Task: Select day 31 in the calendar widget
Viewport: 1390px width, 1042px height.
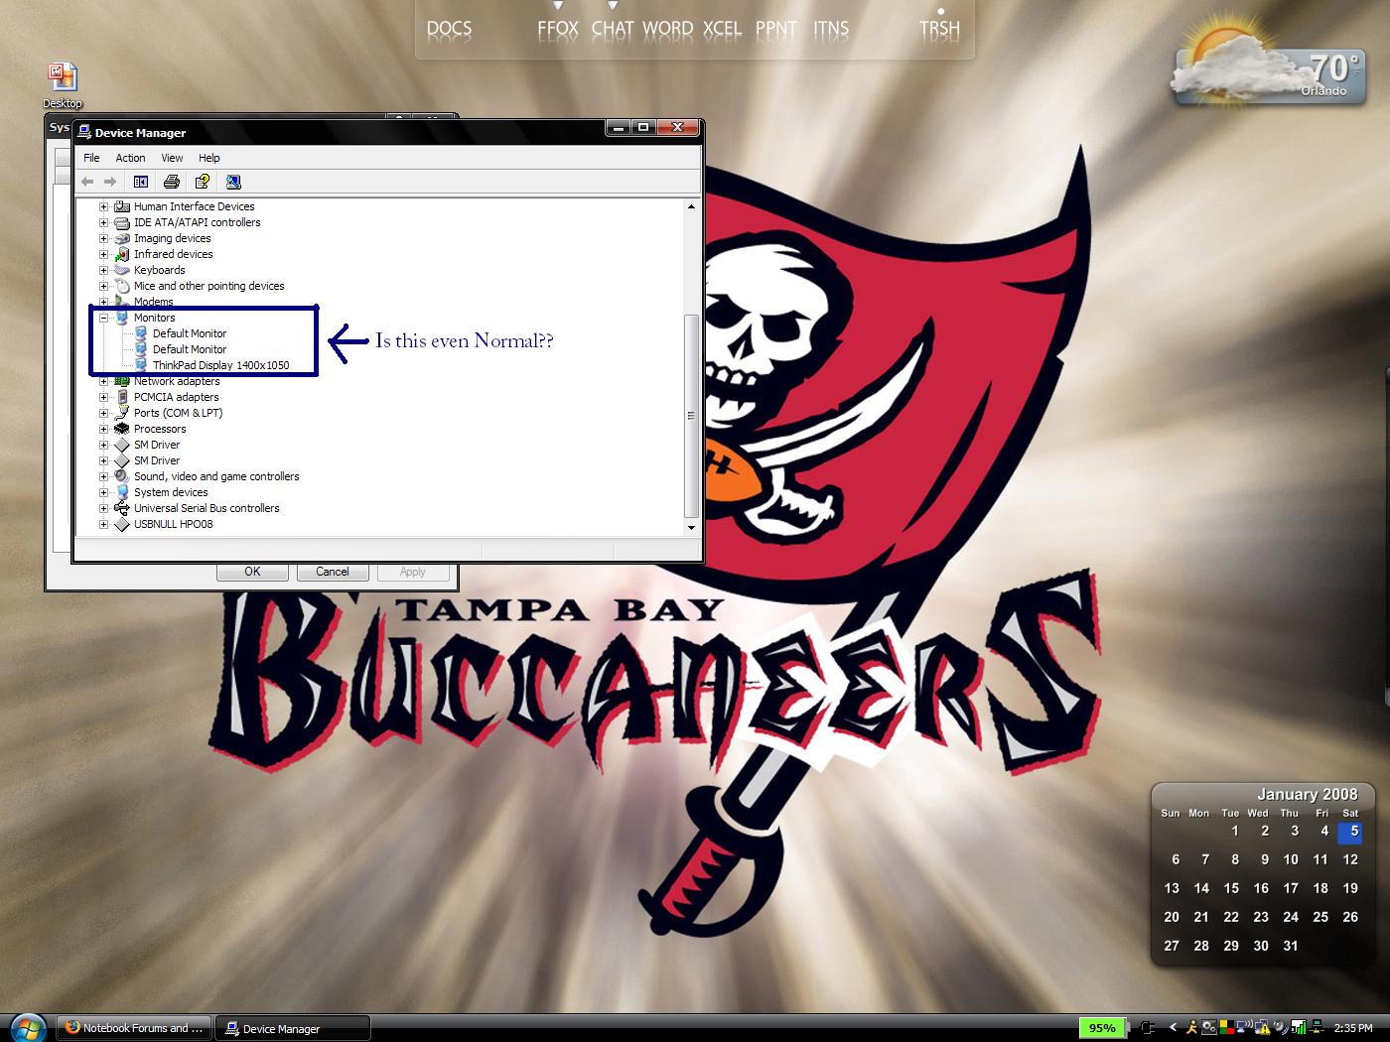Action: pyautogui.click(x=1291, y=946)
